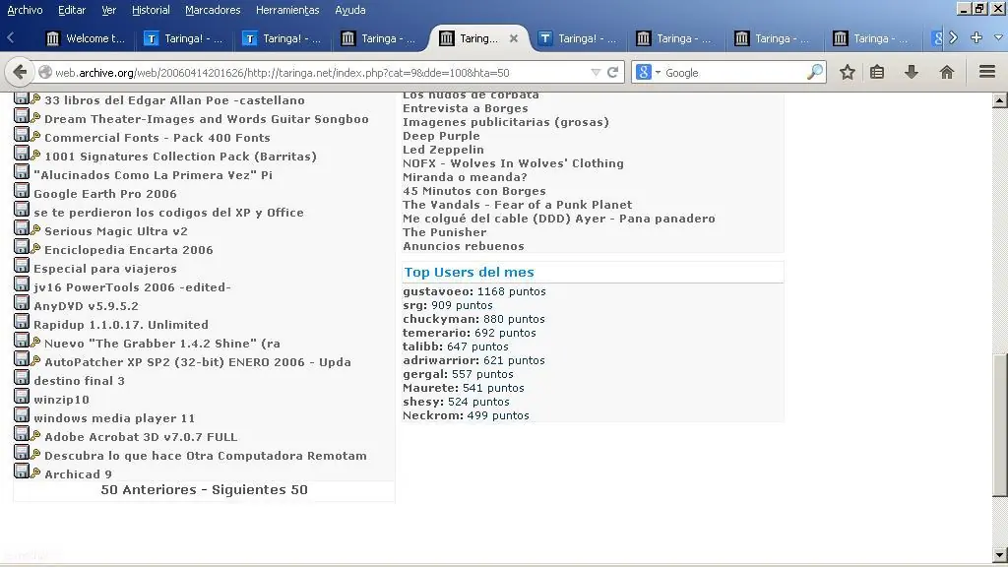Open AutoPatcher XP SP2 ENERO 2006 link
Image resolution: width=1008 pixels, height=567 pixels.
(x=197, y=362)
